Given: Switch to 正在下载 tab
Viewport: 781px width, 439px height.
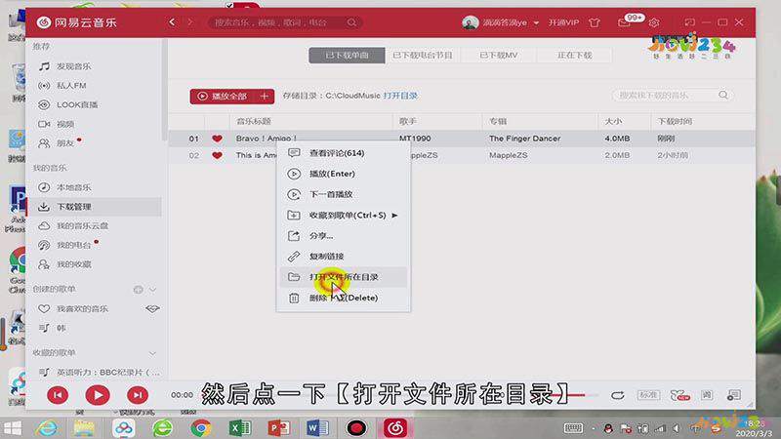Looking at the screenshot, I should [x=574, y=56].
